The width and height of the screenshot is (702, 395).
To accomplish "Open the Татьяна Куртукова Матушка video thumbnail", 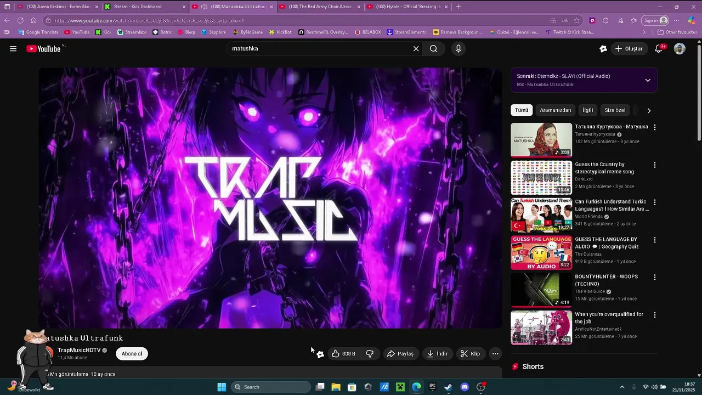I will (x=541, y=140).
